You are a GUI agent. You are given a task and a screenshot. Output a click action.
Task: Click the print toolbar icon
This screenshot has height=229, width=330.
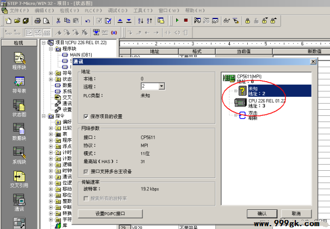pyautogui.click(x=37, y=21)
